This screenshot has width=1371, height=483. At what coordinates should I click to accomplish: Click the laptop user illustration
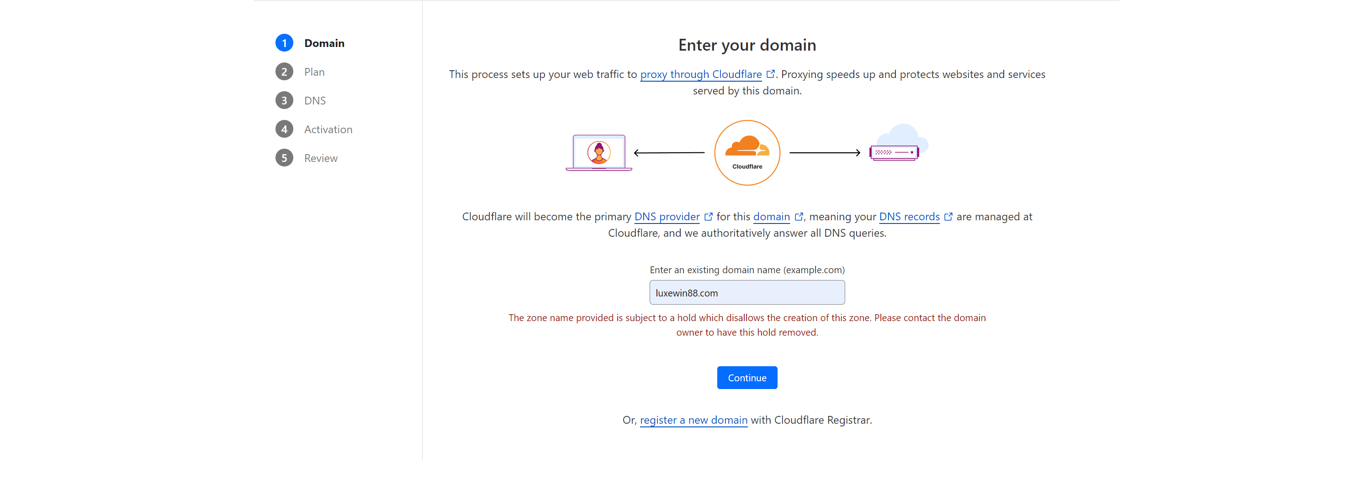599,152
